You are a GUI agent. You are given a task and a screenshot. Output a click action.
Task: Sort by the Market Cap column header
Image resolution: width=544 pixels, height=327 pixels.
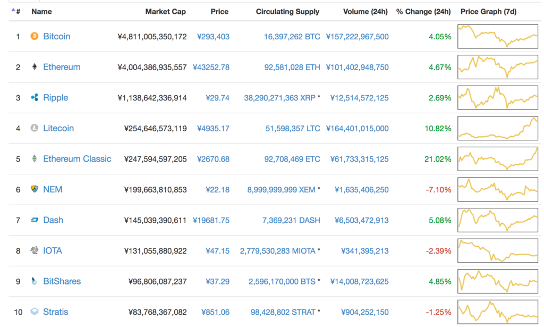click(x=166, y=12)
